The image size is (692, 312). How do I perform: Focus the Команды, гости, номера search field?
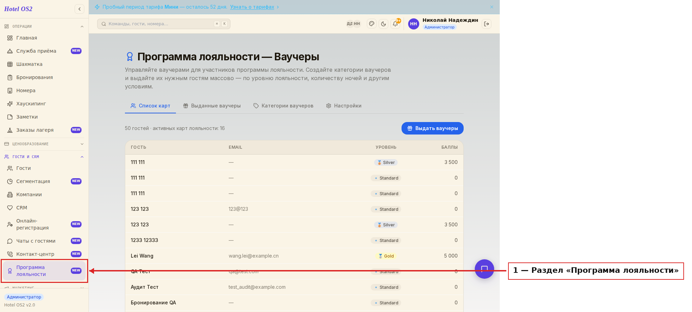point(164,24)
